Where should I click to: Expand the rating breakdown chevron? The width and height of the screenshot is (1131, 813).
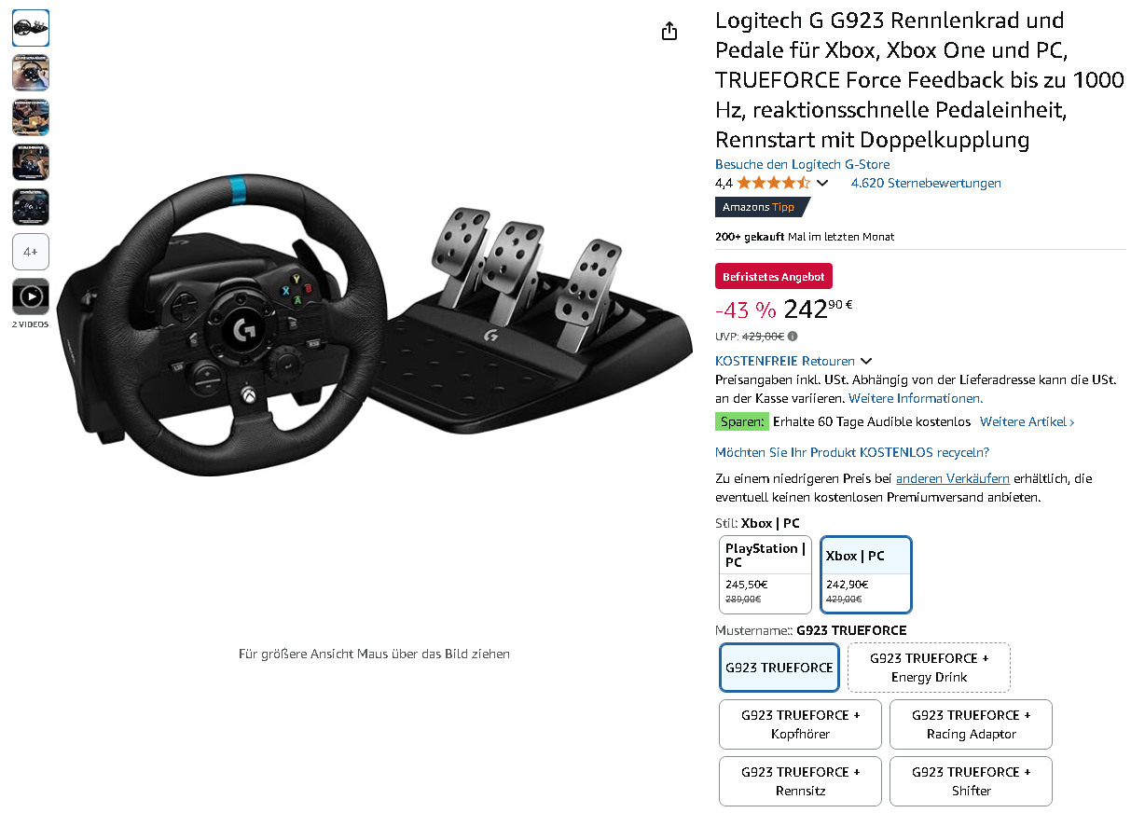822,183
